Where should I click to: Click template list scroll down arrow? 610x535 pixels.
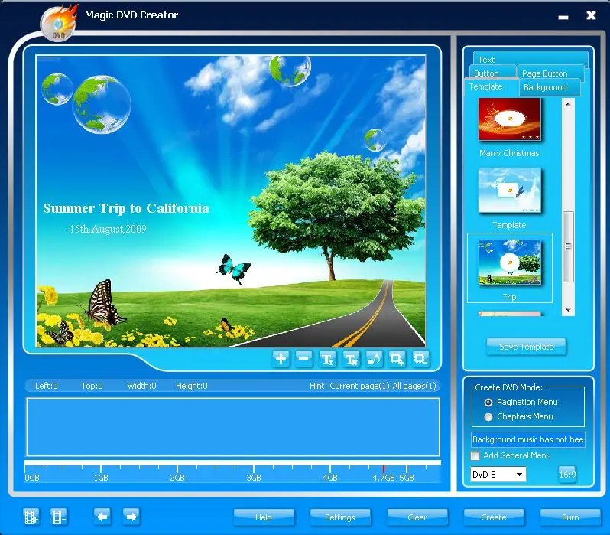pos(568,310)
